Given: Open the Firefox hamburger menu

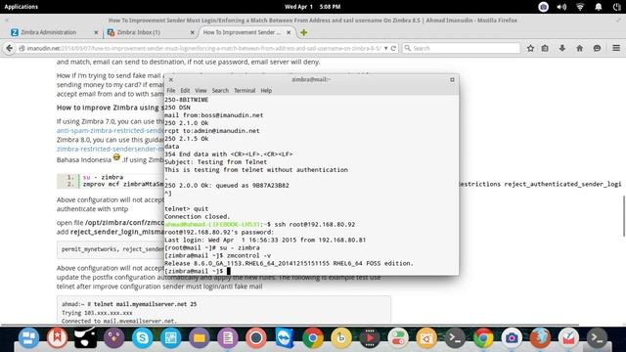Looking at the screenshot, I should pyautogui.click(x=616, y=48).
